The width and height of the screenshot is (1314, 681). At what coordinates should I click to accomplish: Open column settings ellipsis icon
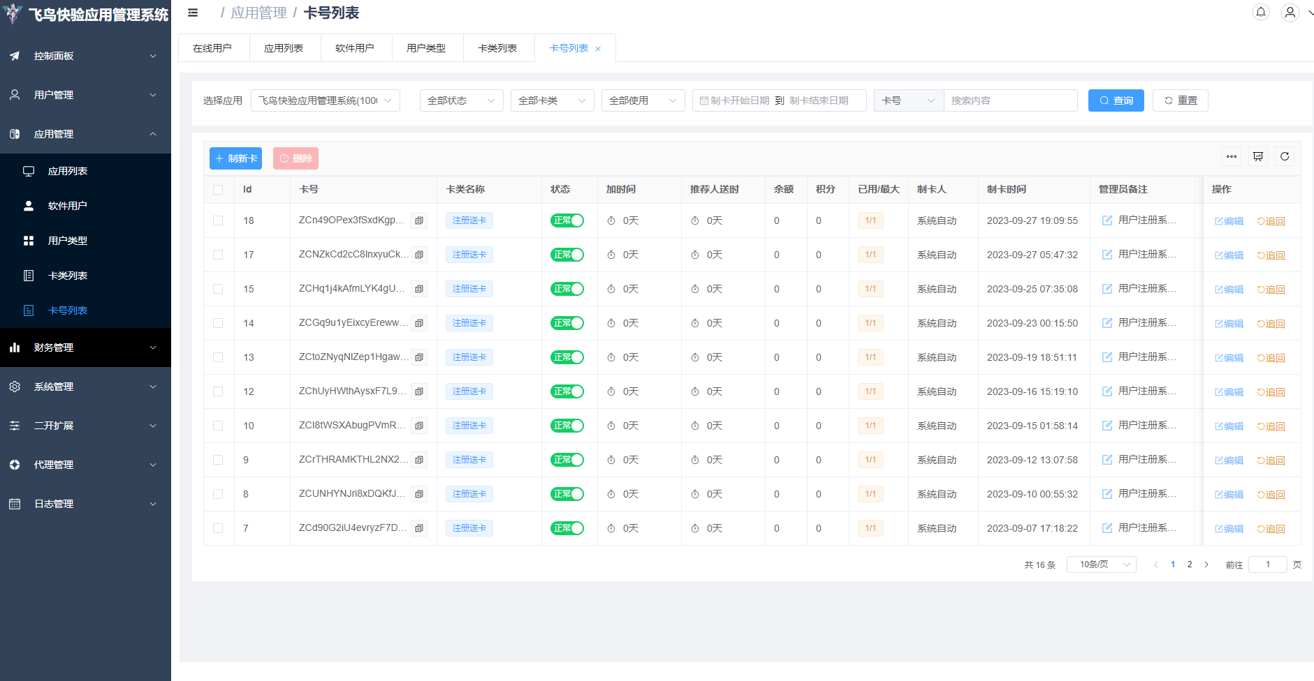pos(1232,156)
